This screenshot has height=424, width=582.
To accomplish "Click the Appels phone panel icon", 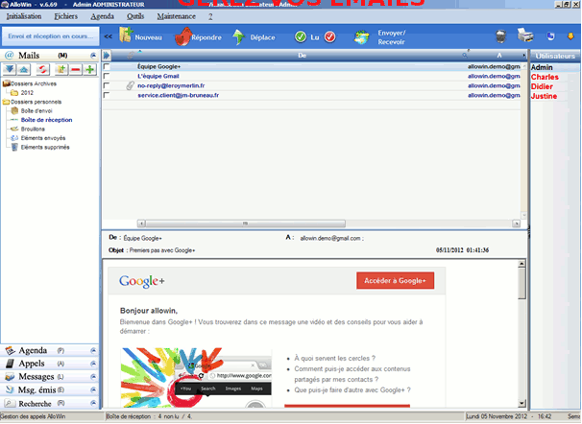I will pyautogui.click(x=10, y=364).
